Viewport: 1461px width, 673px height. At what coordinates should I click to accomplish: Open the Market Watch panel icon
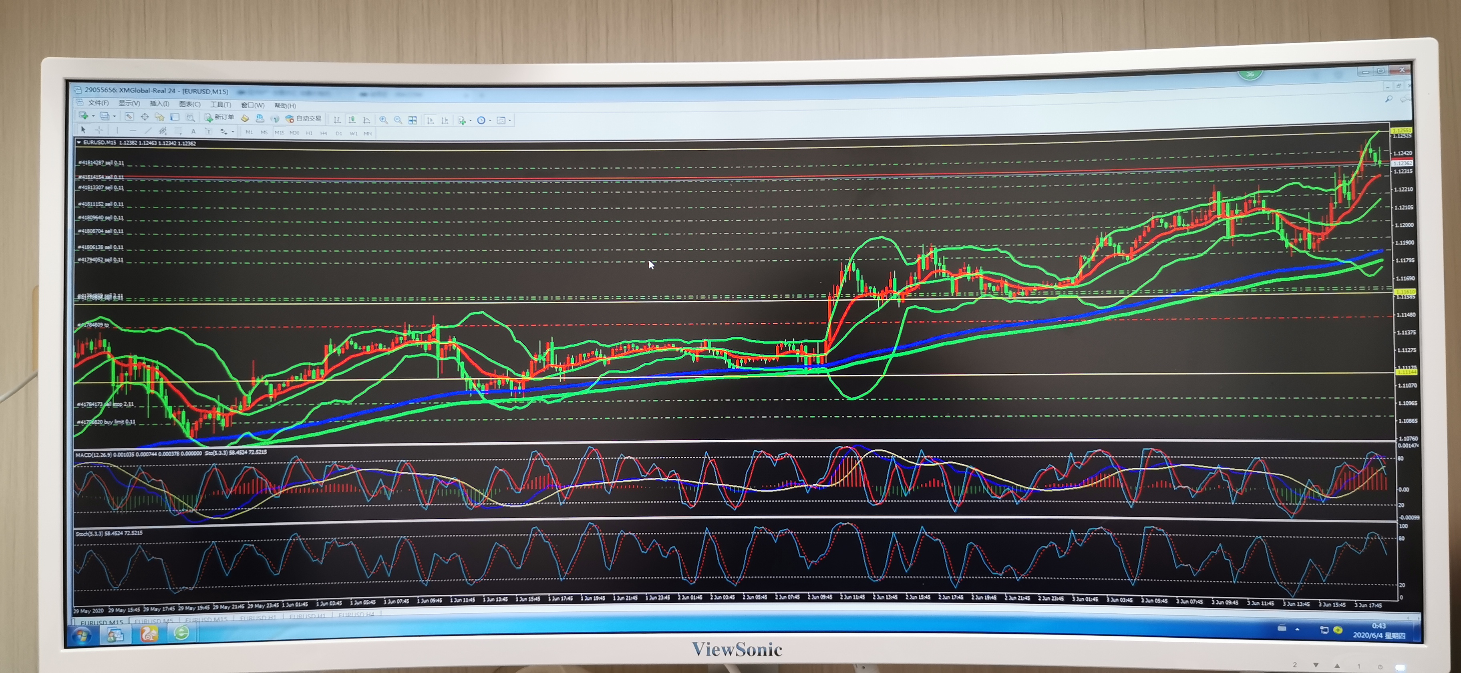click(129, 116)
